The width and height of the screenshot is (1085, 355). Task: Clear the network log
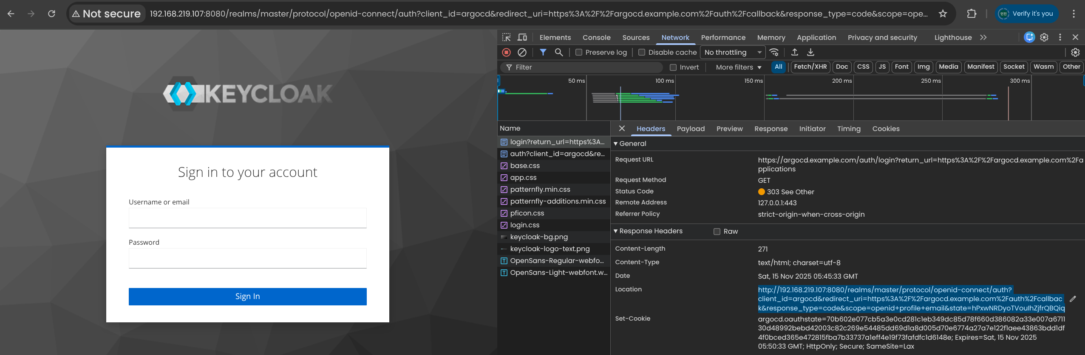tap(522, 52)
